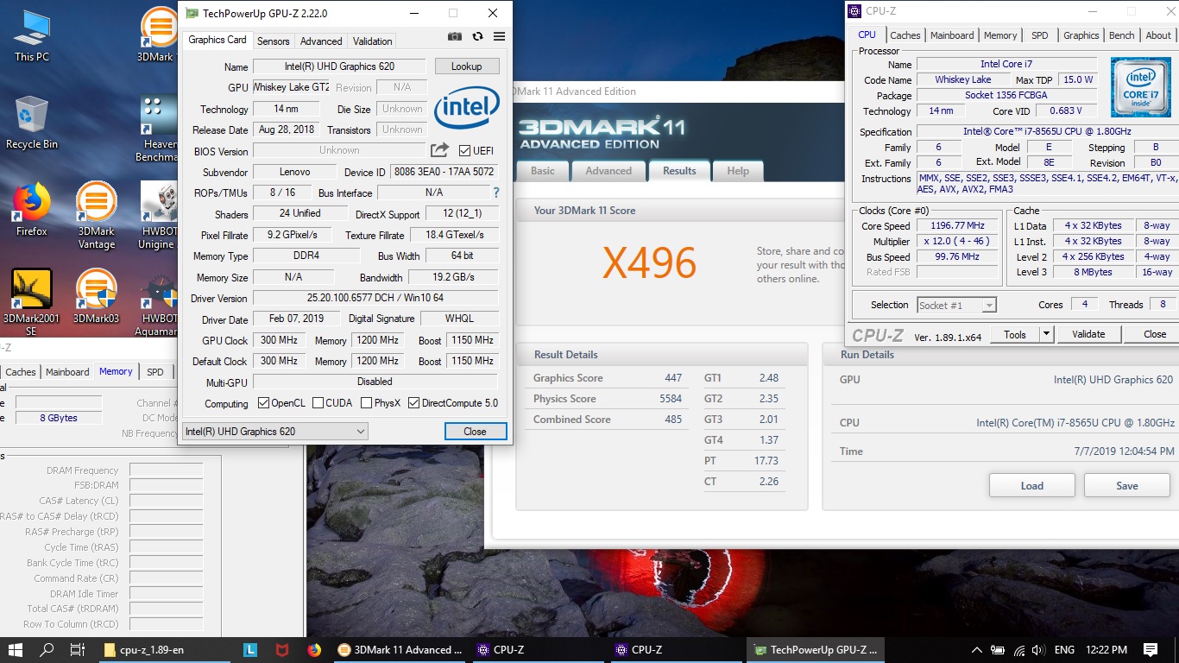
Task: Open the Mainboard tab in right CPU-Z window
Action: tap(952, 35)
